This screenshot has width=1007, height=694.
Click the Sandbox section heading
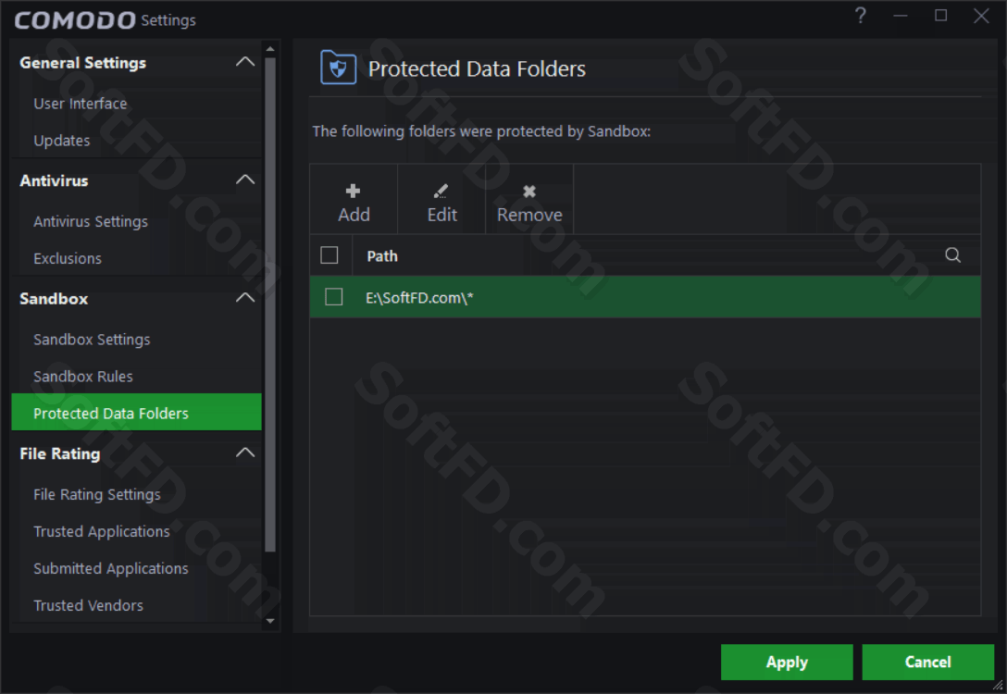pyautogui.click(x=54, y=299)
